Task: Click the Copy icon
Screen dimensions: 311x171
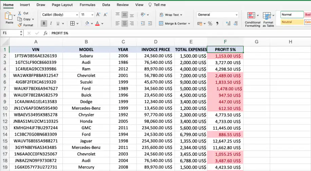Action: click(x=20, y=19)
